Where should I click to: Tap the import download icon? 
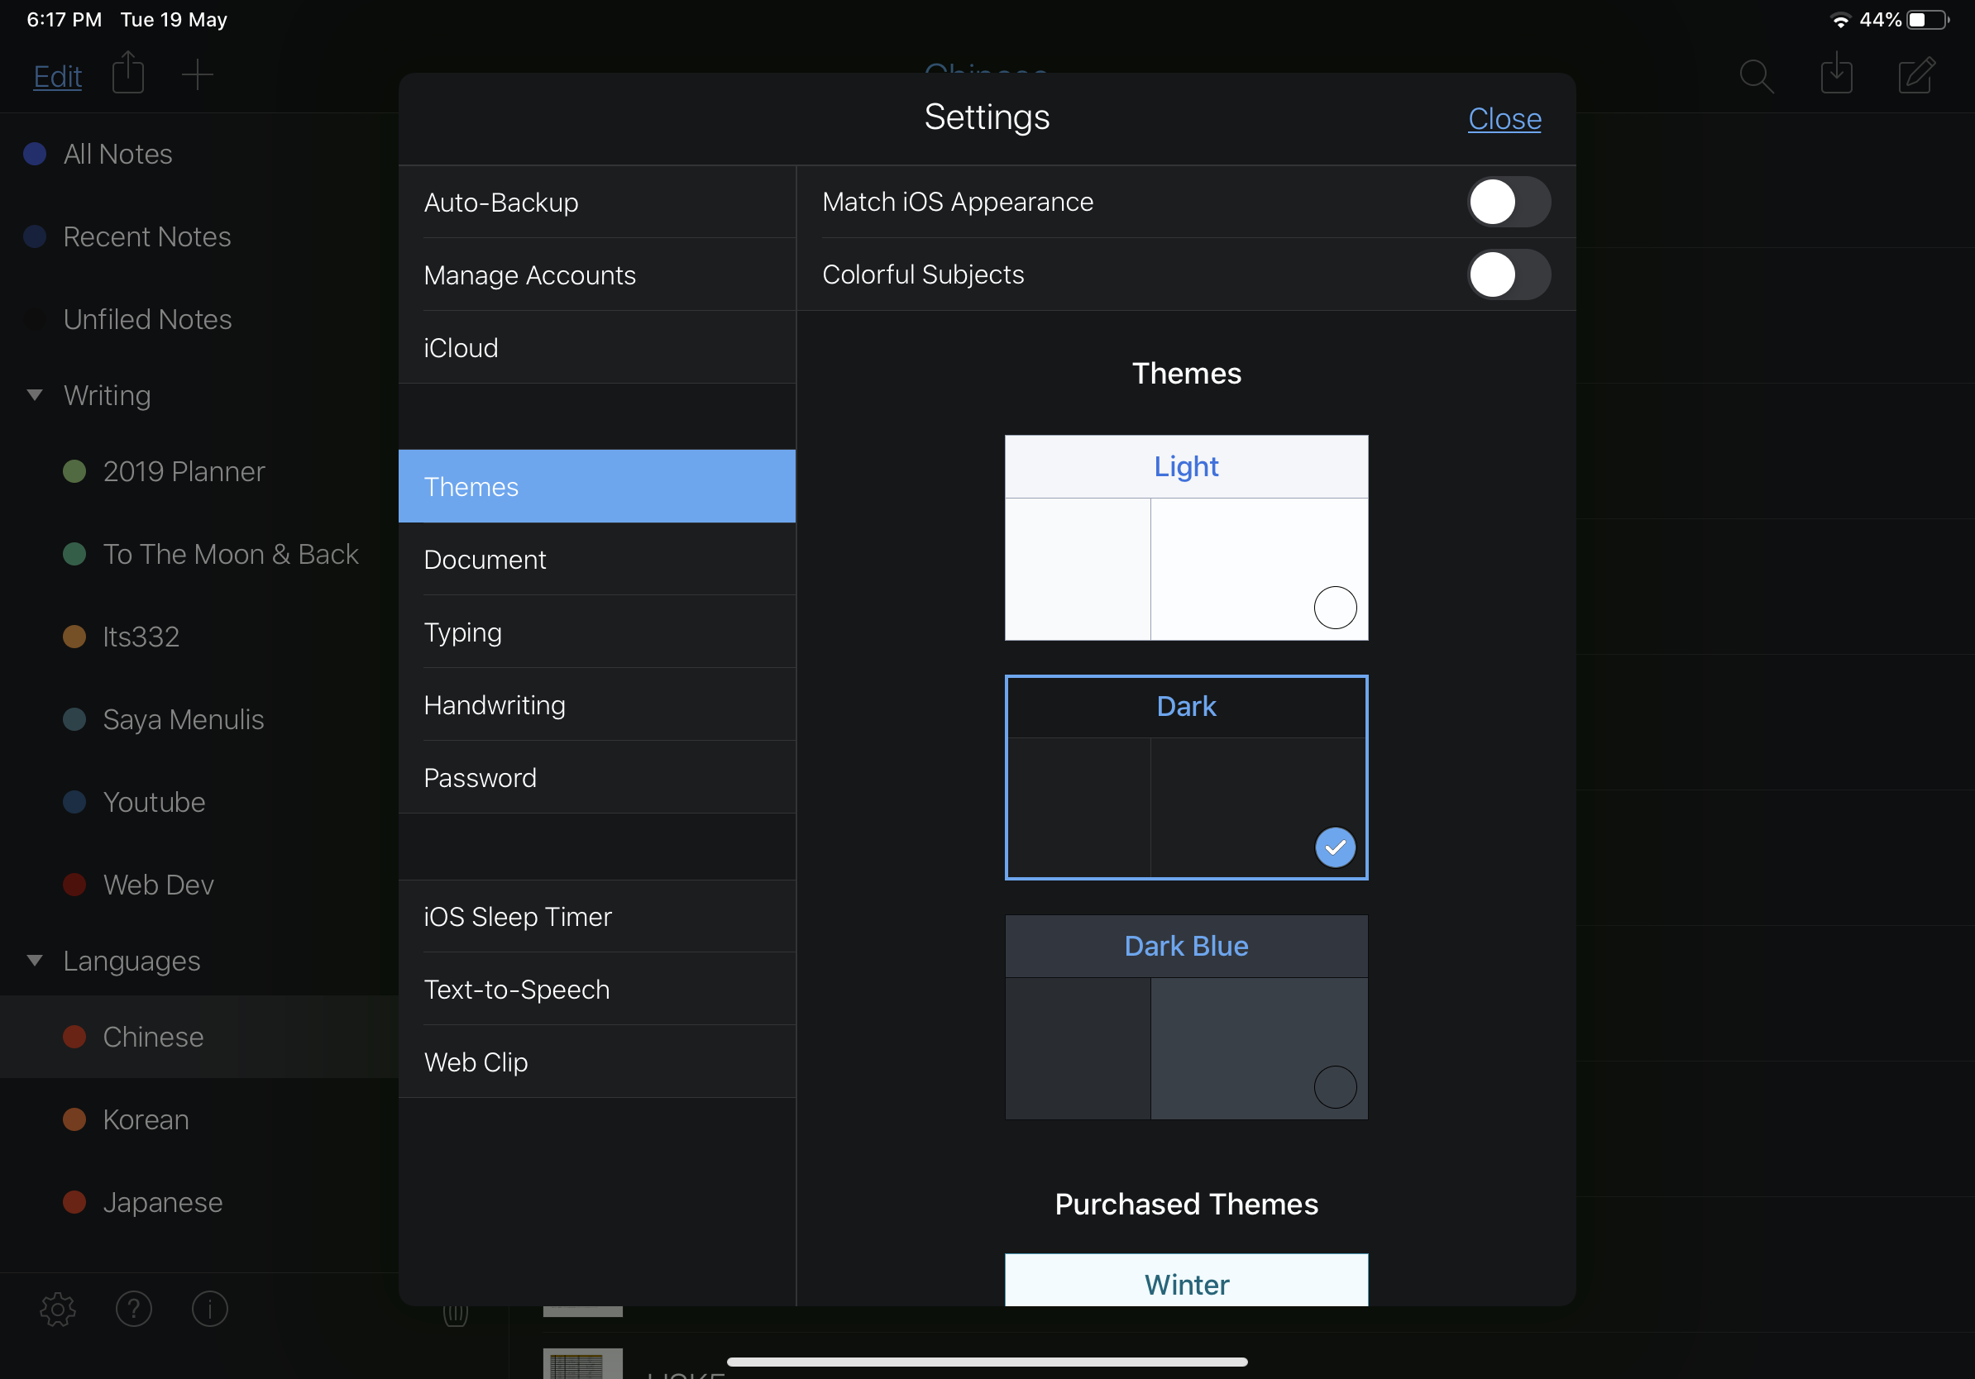[1836, 74]
